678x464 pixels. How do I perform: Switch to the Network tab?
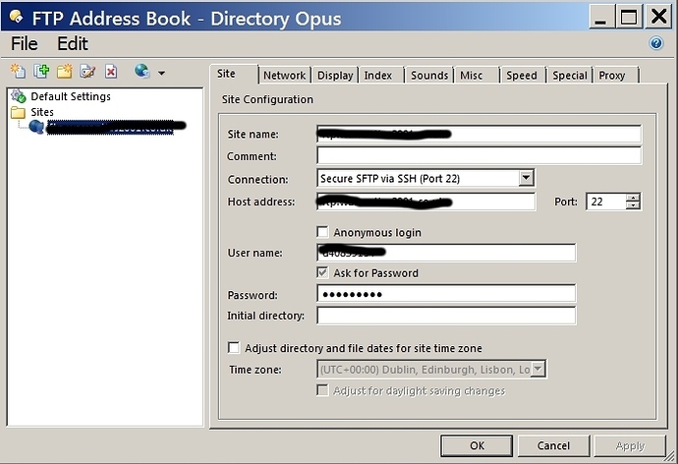285,76
